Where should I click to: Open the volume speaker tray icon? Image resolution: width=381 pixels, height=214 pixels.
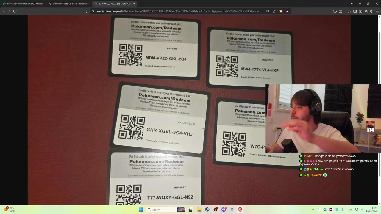361,210
